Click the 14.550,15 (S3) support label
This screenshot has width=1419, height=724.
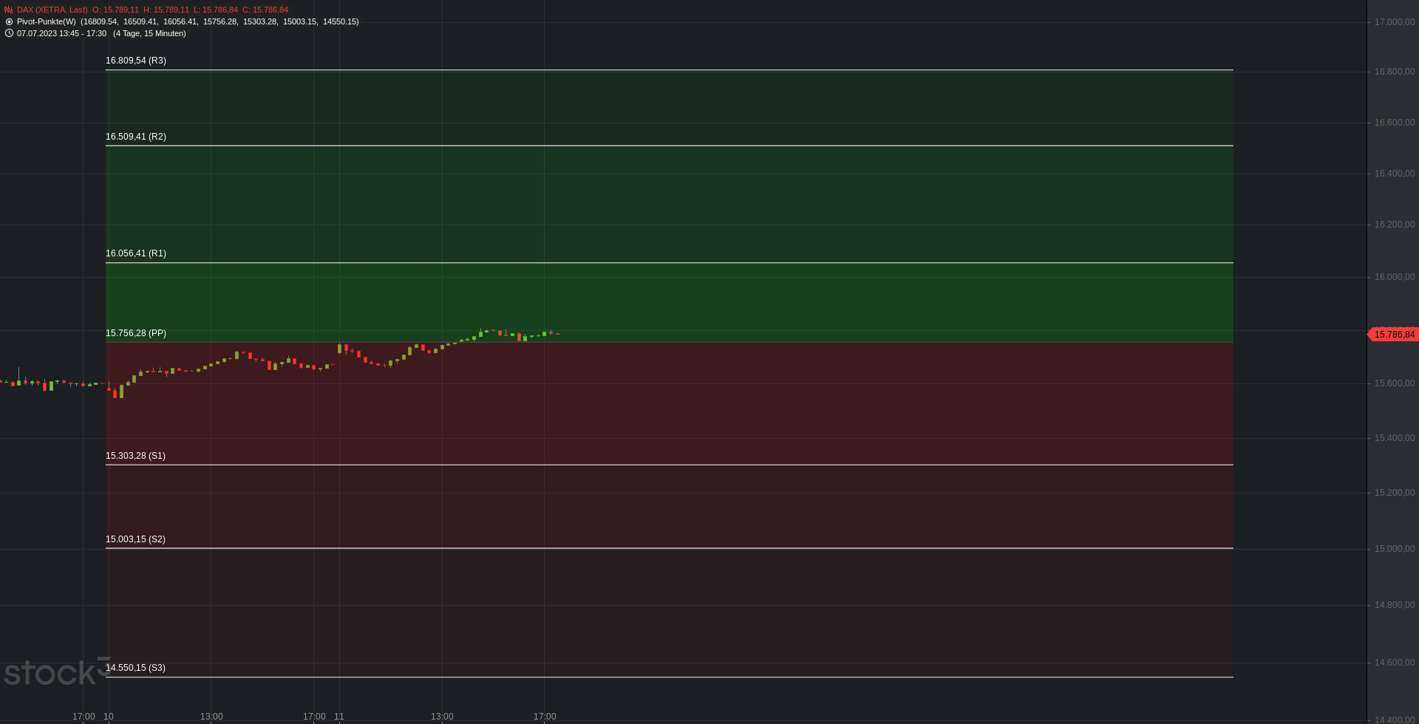135,668
